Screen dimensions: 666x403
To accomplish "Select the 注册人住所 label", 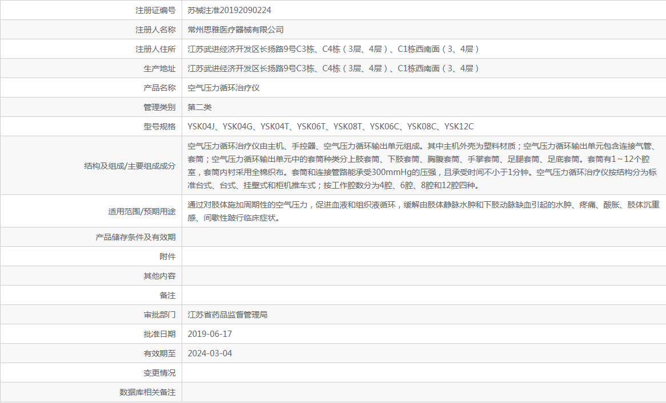I will pos(155,49).
